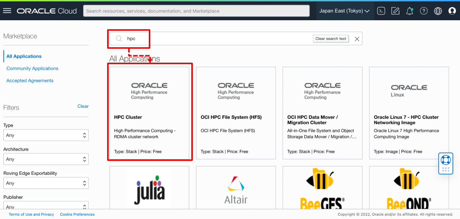This screenshot has width=460, height=219.
Task: Open the BeeGFS application card
Action: 322,187
